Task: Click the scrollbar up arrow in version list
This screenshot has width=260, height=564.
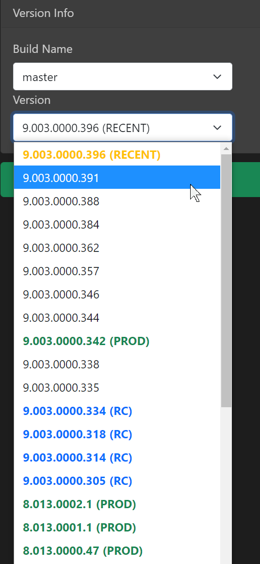Action: [x=226, y=149]
